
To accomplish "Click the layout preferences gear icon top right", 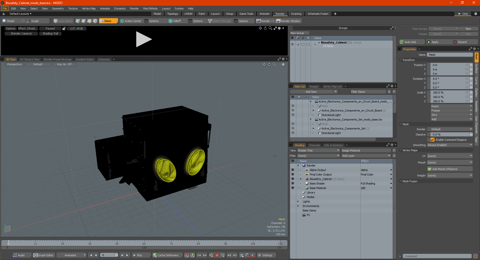I will [476, 14].
